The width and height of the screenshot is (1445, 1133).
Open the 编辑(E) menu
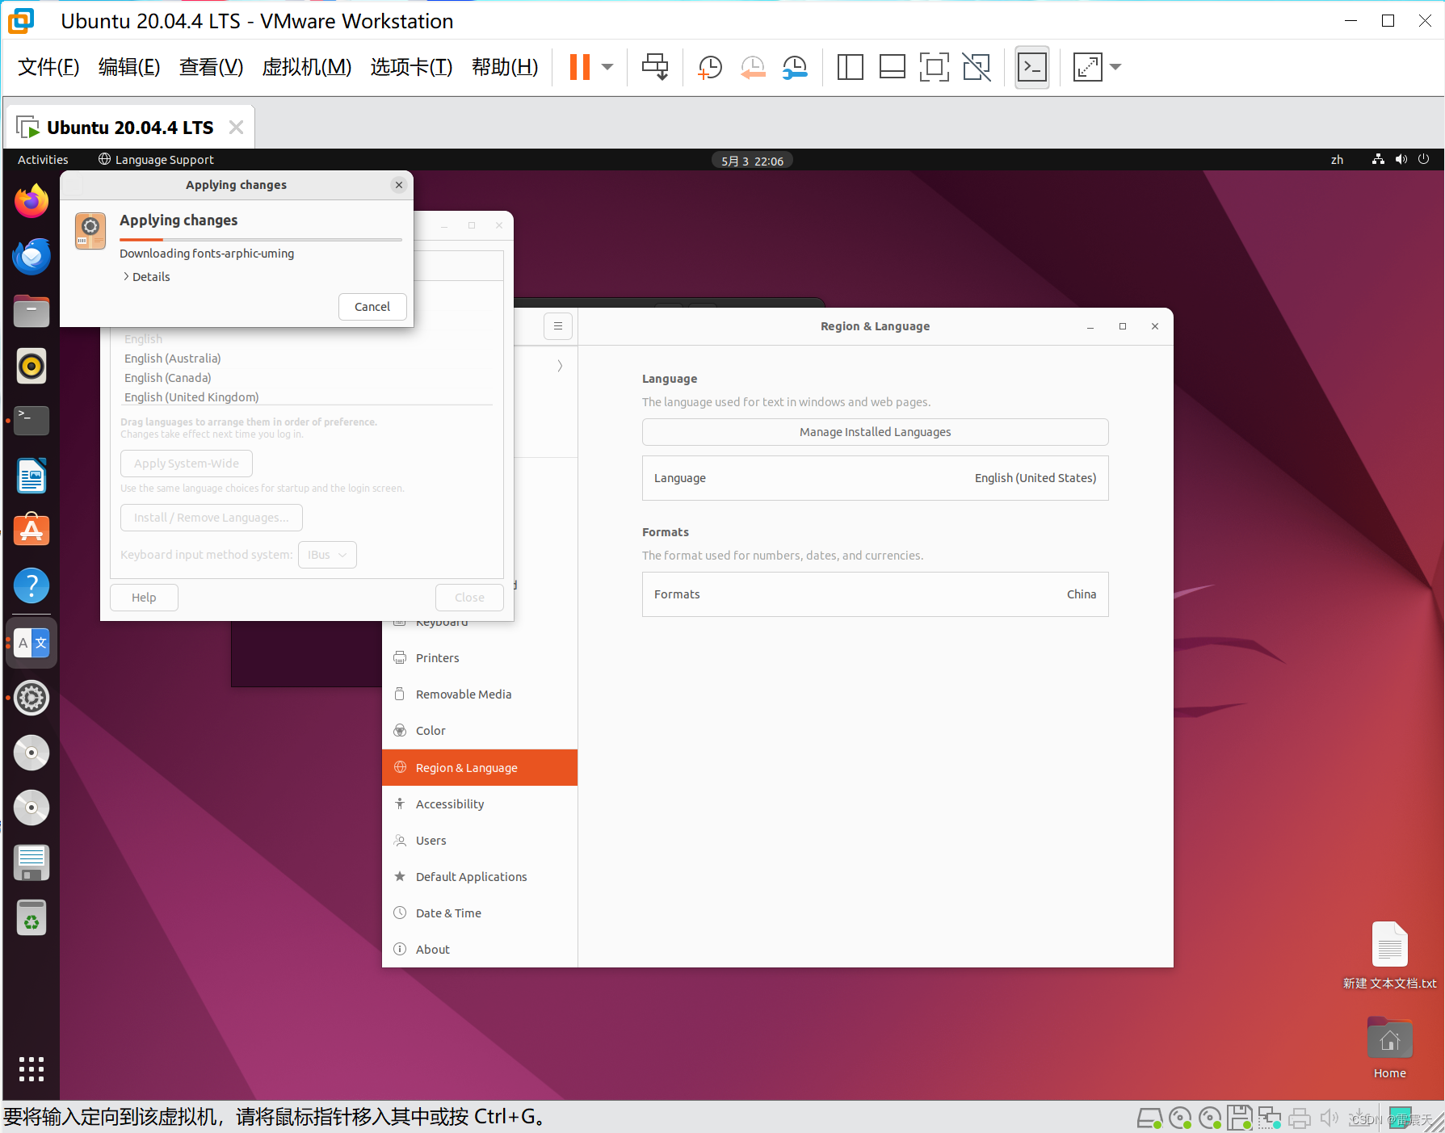coord(129,67)
